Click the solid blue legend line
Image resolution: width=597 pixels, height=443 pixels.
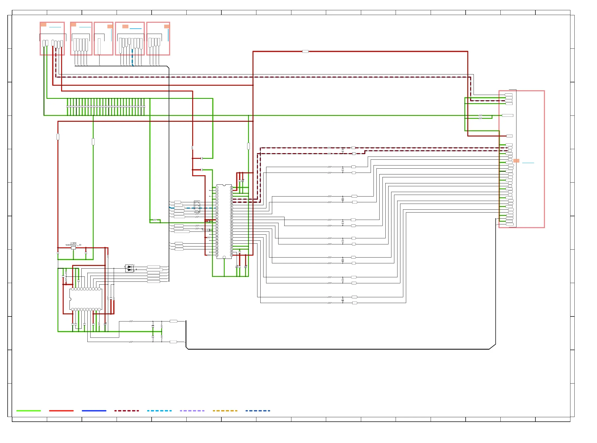pos(94,411)
